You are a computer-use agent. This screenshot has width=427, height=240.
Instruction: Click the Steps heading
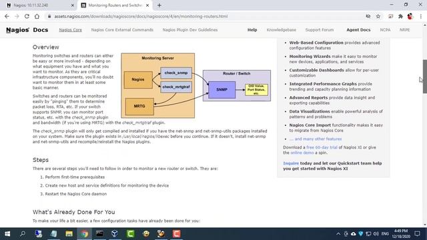pyautogui.click(x=41, y=160)
